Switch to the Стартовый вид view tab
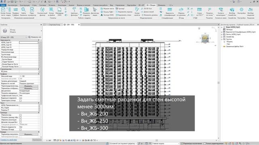Viewport: 259px width, 145px height. pyautogui.click(x=54, y=25)
